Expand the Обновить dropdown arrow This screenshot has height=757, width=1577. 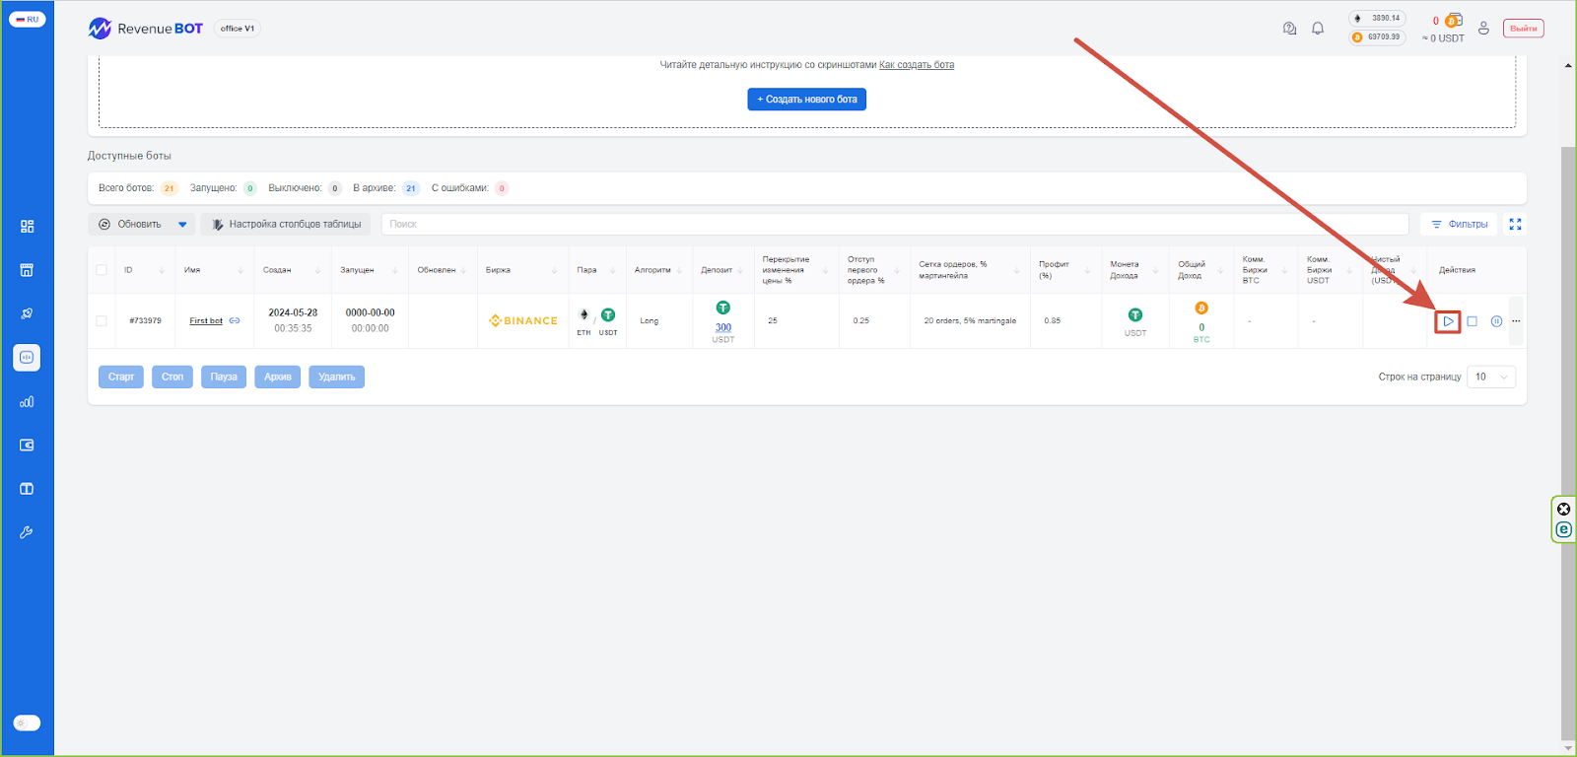click(x=182, y=225)
